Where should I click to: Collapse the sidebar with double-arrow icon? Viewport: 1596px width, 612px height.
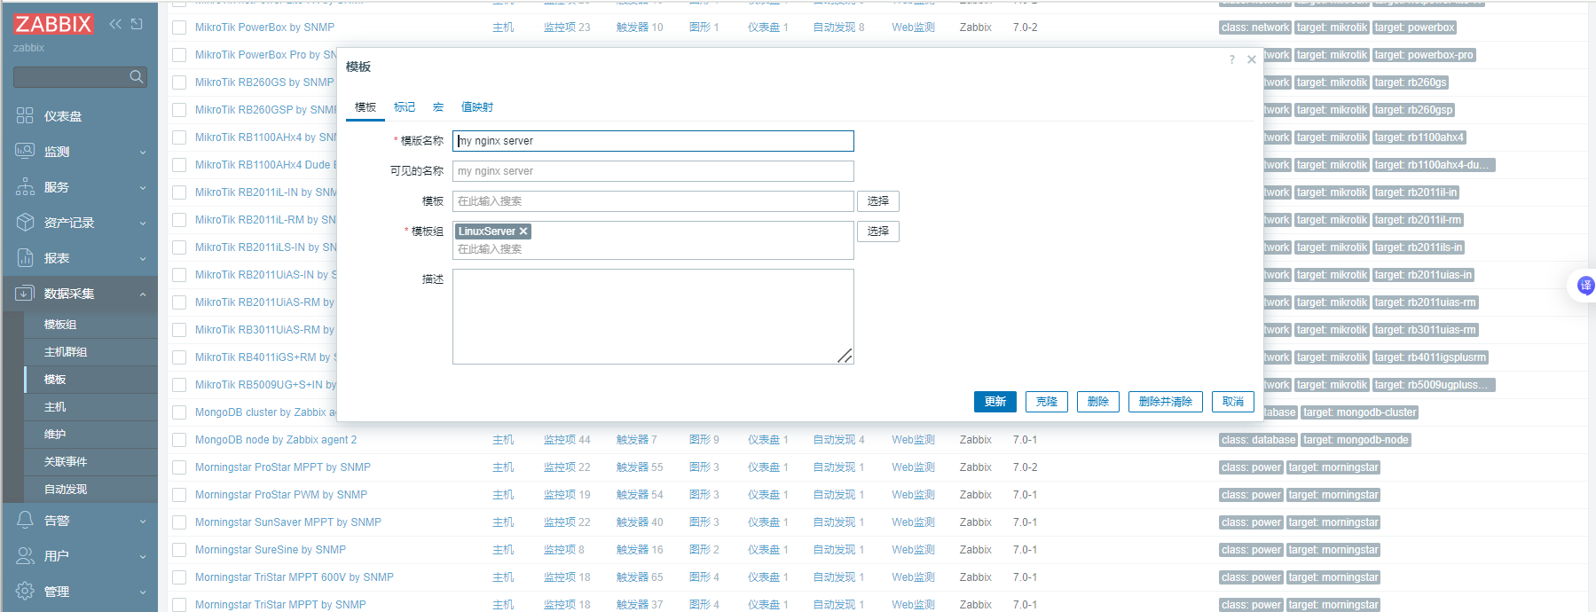point(115,24)
